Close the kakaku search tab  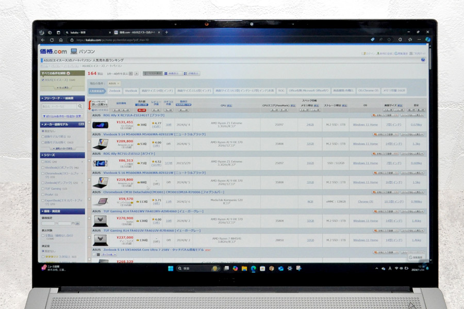tap(110, 32)
